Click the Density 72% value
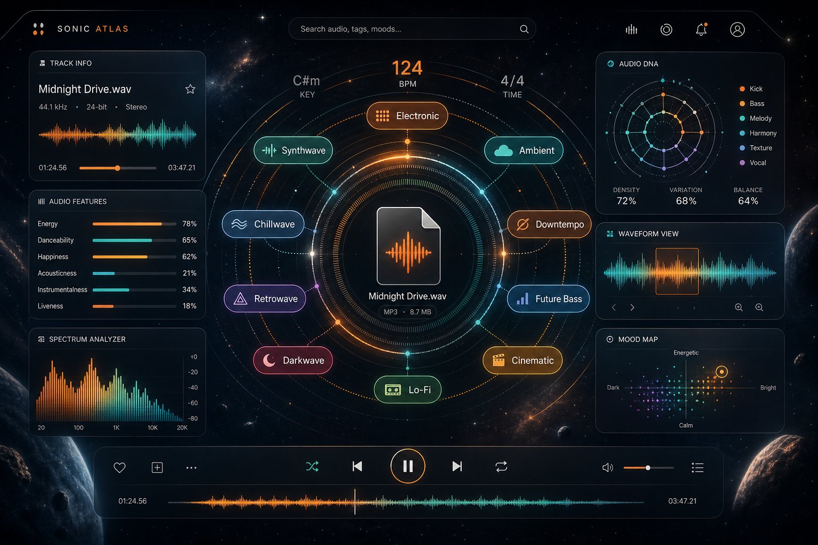Image resolution: width=818 pixels, height=545 pixels. pyautogui.click(x=626, y=201)
